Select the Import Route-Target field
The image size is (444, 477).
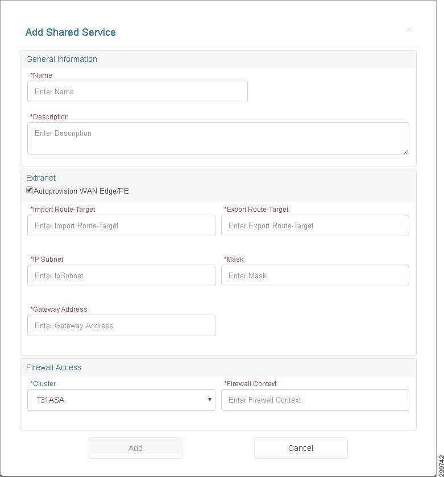121,226
